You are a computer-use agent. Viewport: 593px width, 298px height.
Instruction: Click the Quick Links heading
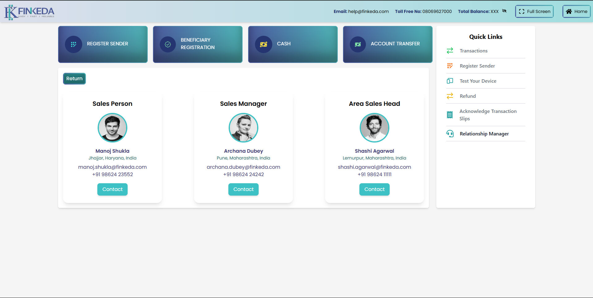click(x=486, y=37)
